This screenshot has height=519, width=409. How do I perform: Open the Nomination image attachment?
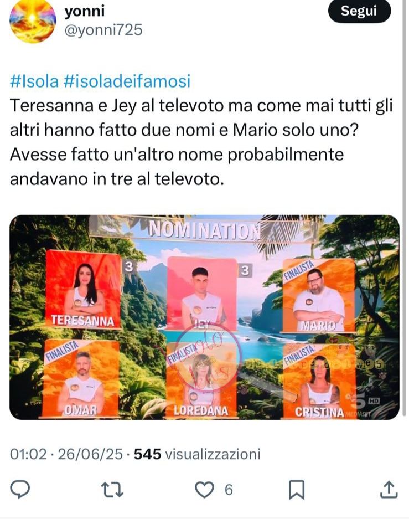[x=204, y=317]
